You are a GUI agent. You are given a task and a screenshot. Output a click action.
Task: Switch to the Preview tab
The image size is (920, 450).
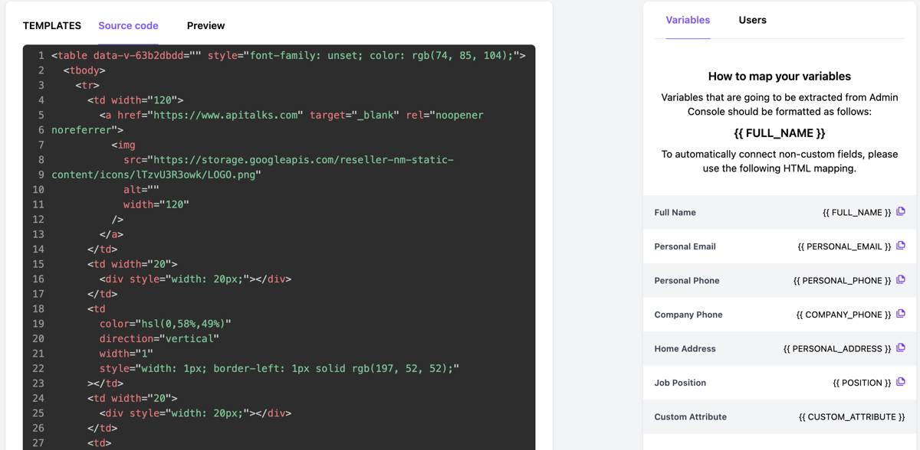pos(205,25)
